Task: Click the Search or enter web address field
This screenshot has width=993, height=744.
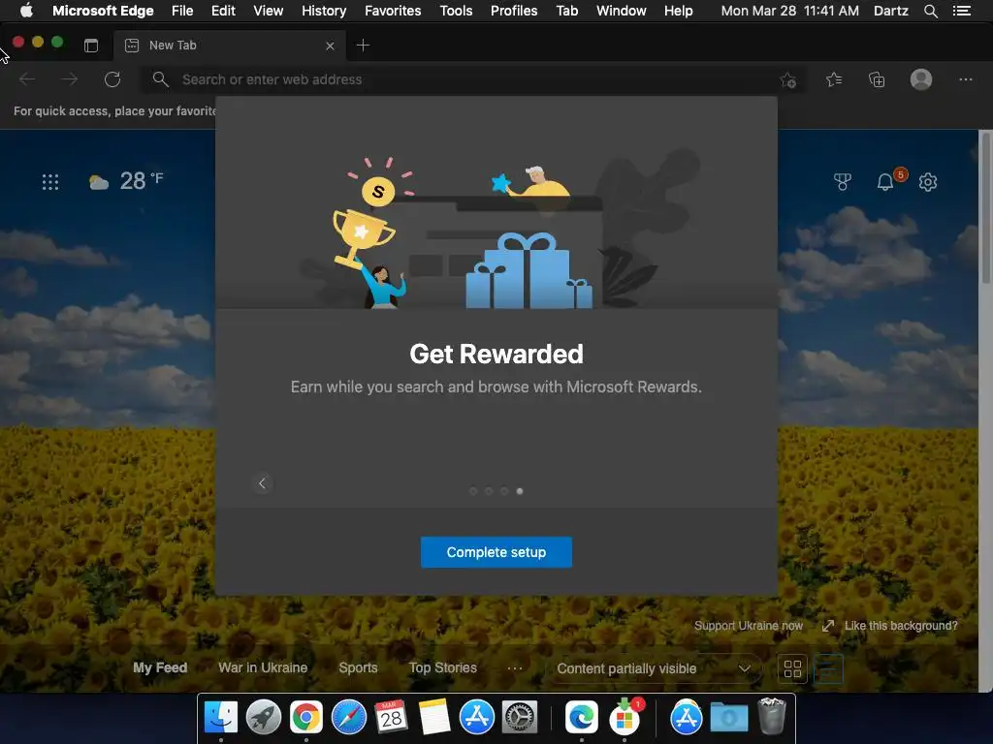Action: coord(472,79)
